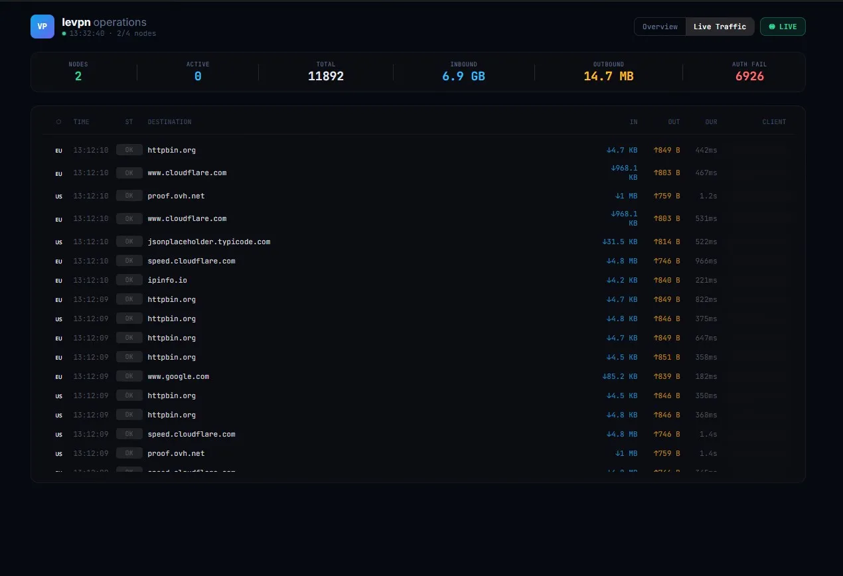Click the NODES stat value 2

78,76
